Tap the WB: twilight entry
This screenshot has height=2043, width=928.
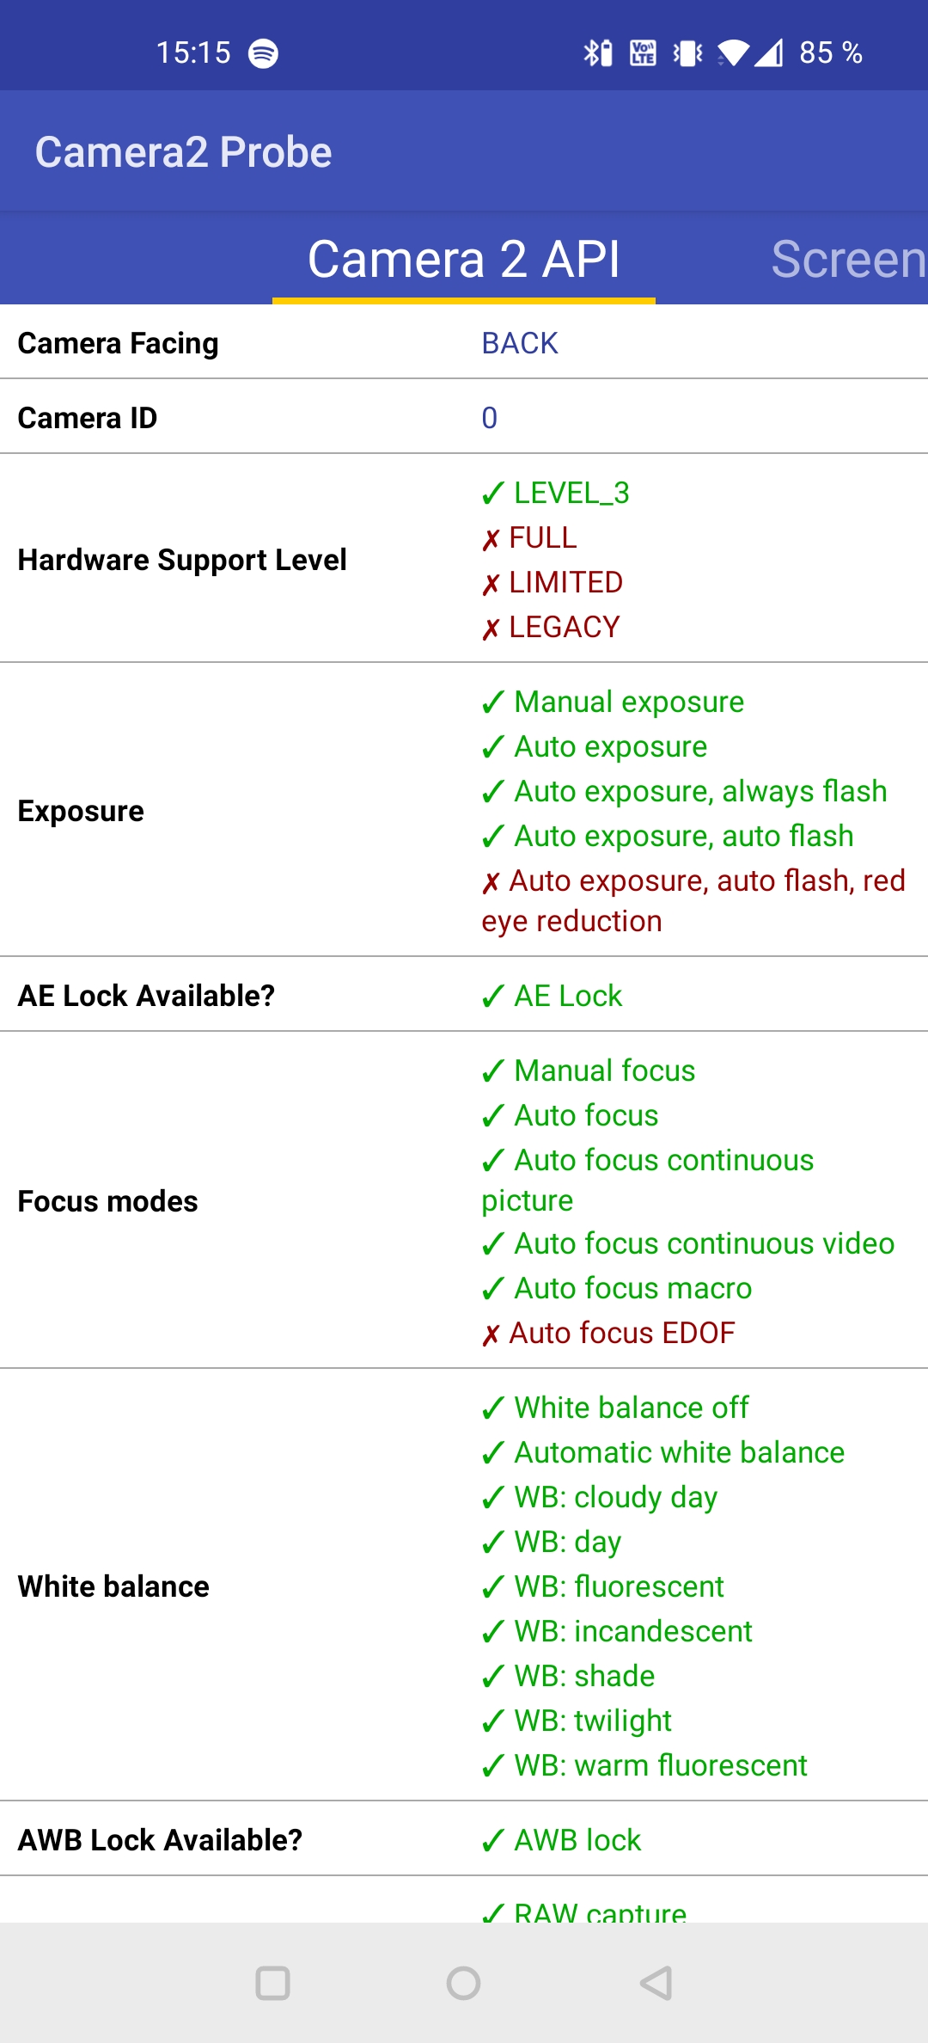point(577,1721)
